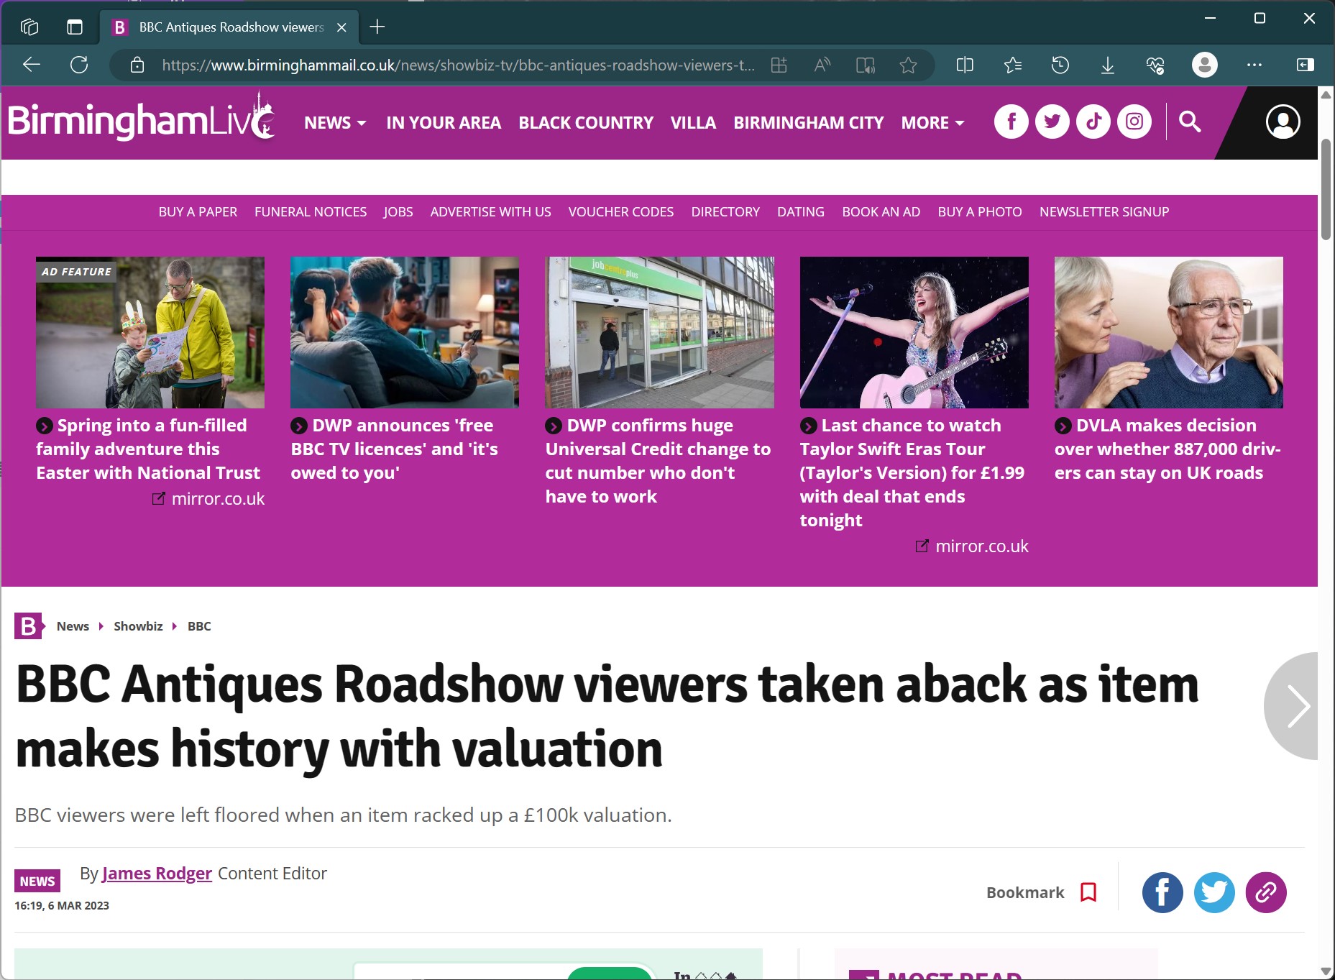Close the BBC Antiques Roadshow tab
The image size is (1335, 980).
[x=342, y=27]
